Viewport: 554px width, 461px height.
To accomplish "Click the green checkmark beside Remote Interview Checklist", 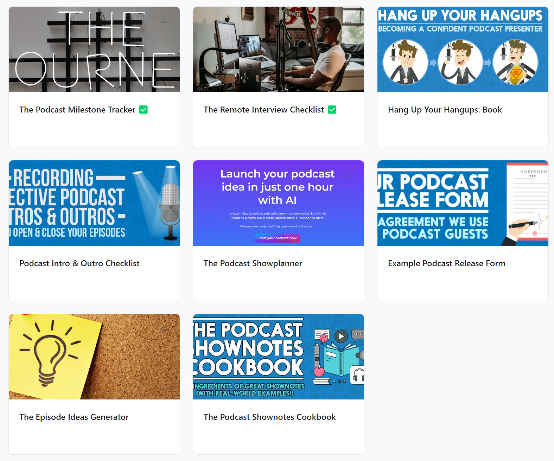I will point(332,110).
